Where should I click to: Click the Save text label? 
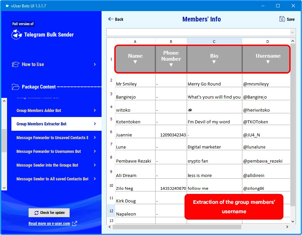click(x=291, y=19)
